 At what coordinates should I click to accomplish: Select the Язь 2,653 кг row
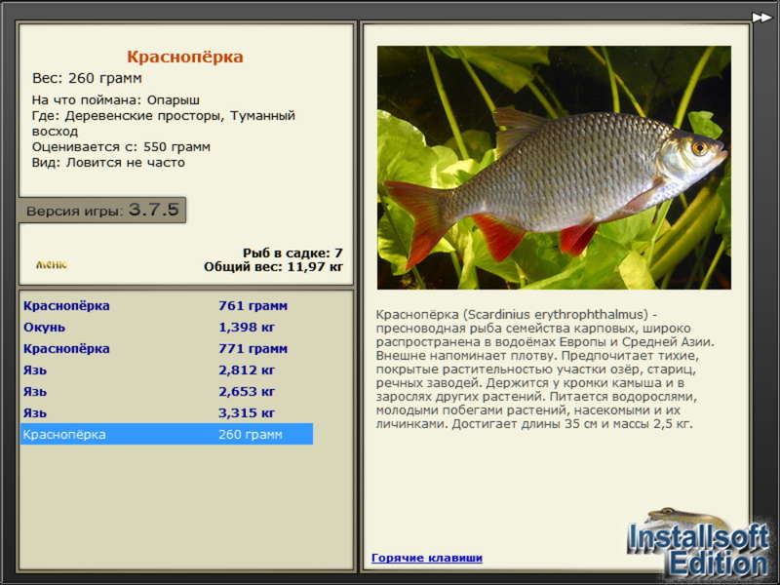tap(167, 391)
